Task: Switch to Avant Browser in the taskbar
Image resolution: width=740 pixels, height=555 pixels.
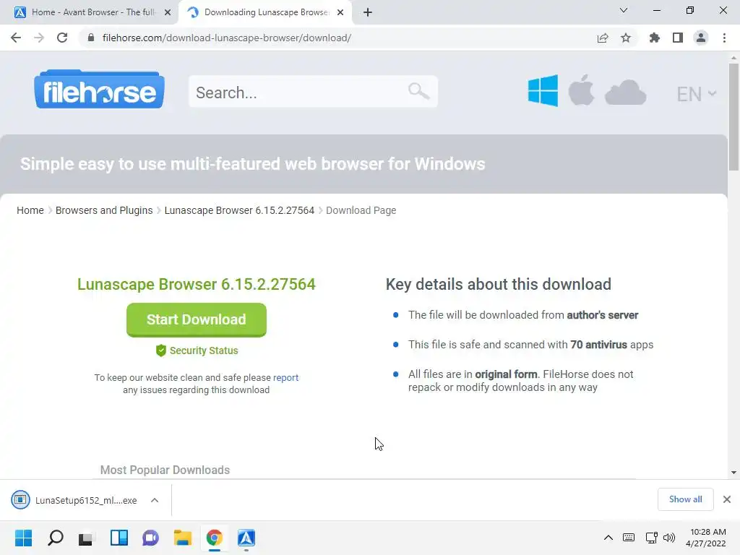Action: [x=246, y=538]
